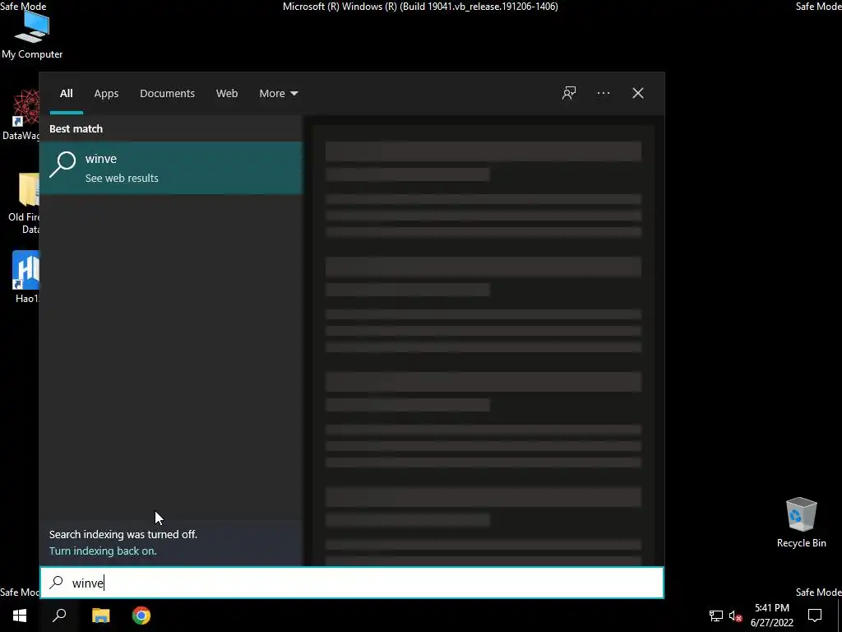This screenshot has height=632, width=842.
Task: Expand the More dropdown in search
Action: pos(278,93)
